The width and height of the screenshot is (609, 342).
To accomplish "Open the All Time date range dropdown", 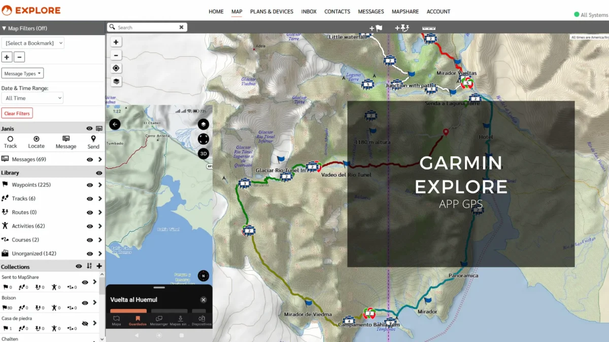I will [x=32, y=98].
